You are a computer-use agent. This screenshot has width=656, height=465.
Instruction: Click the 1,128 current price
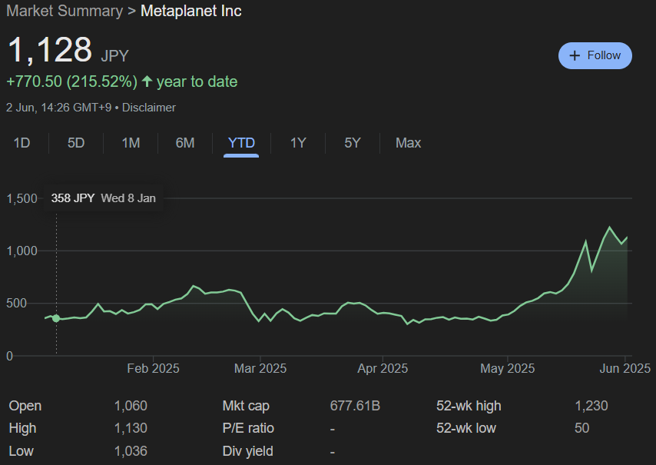pyautogui.click(x=50, y=50)
